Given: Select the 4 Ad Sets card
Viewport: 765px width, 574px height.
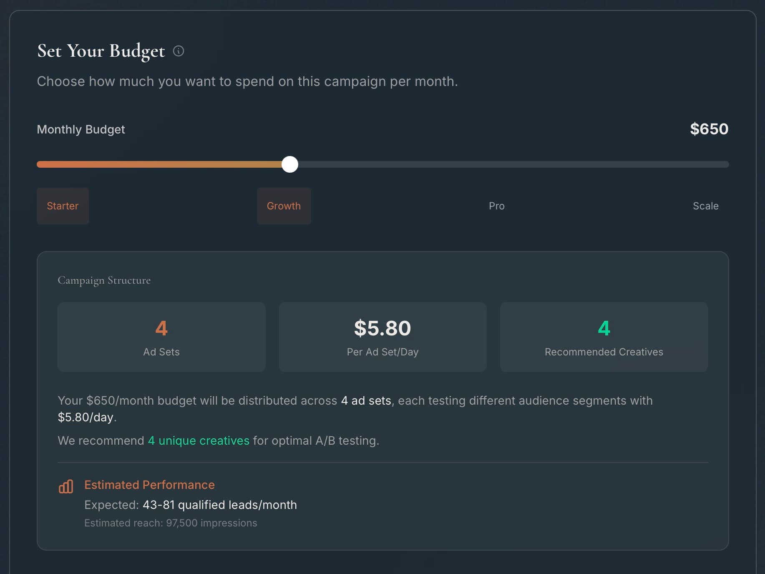Looking at the screenshot, I should point(161,337).
